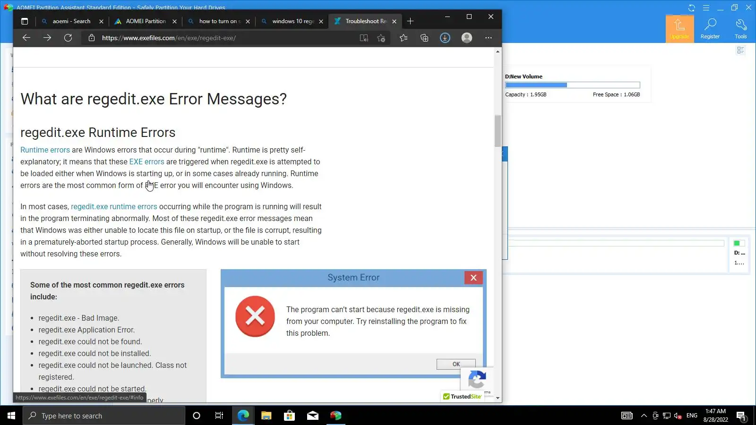Open Mail app from taskbar
756x425 pixels.
click(312, 416)
